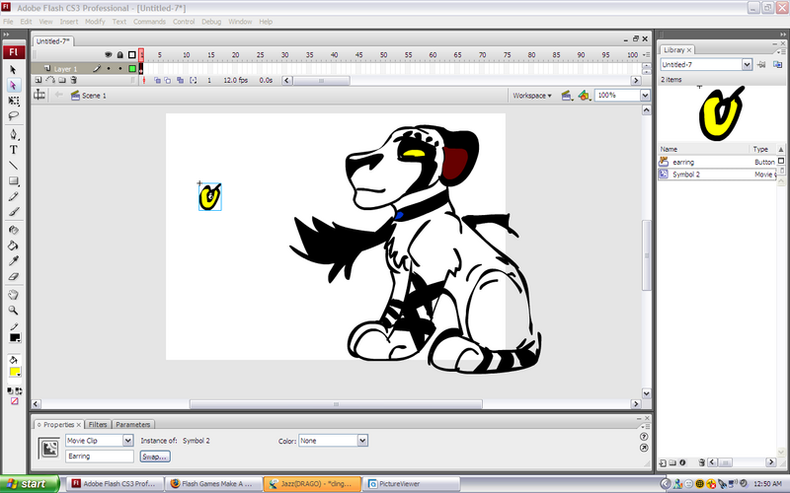Screen dimensions: 790x493
Task: Toggle Onion Skin in timeline
Action: tap(157, 80)
